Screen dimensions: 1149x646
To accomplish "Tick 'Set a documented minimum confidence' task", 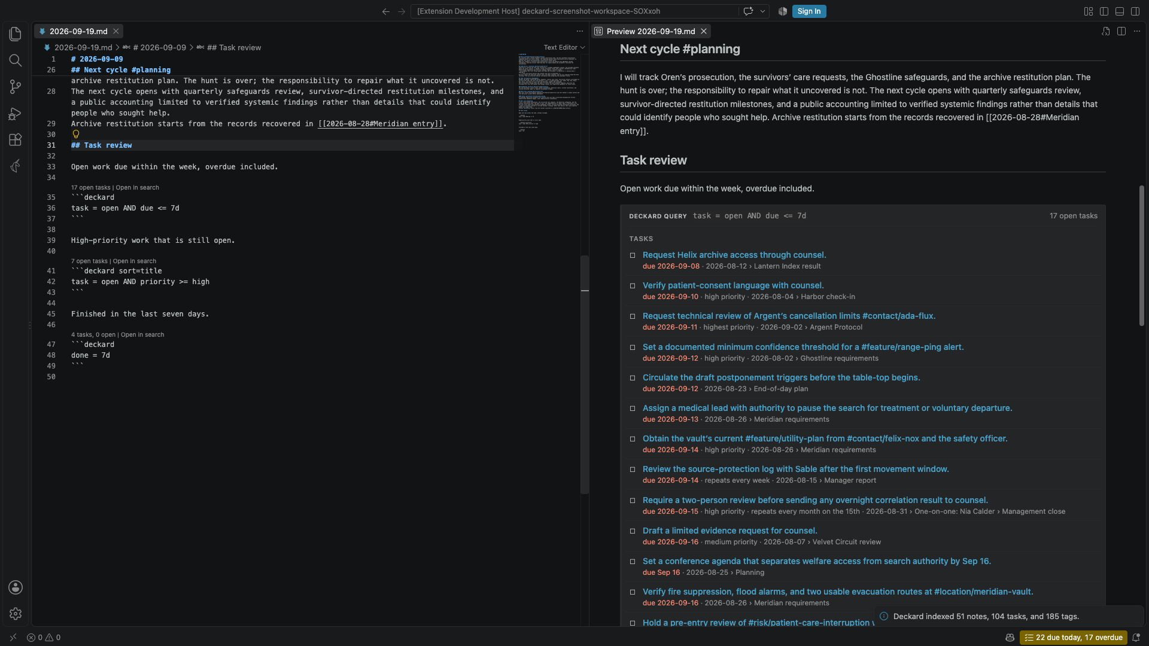I will pos(633,348).
